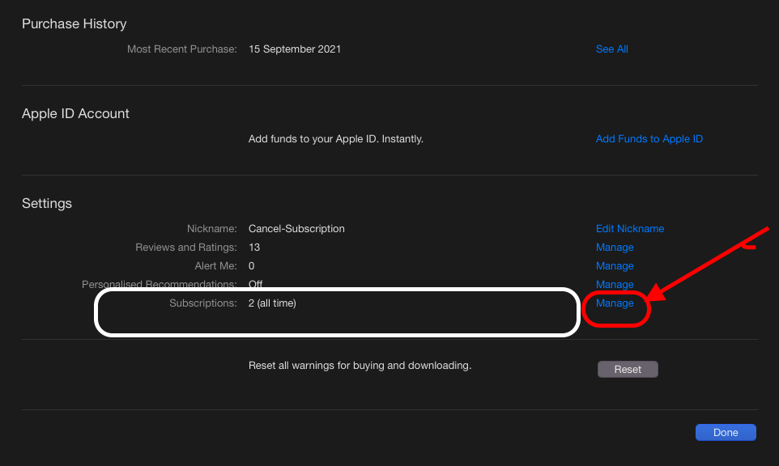Click the Settings section heading
Viewport: 779px width, 466px height.
tap(47, 204)
